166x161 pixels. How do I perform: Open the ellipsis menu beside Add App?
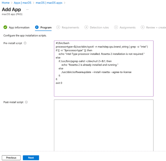click(x=27, y=9)
